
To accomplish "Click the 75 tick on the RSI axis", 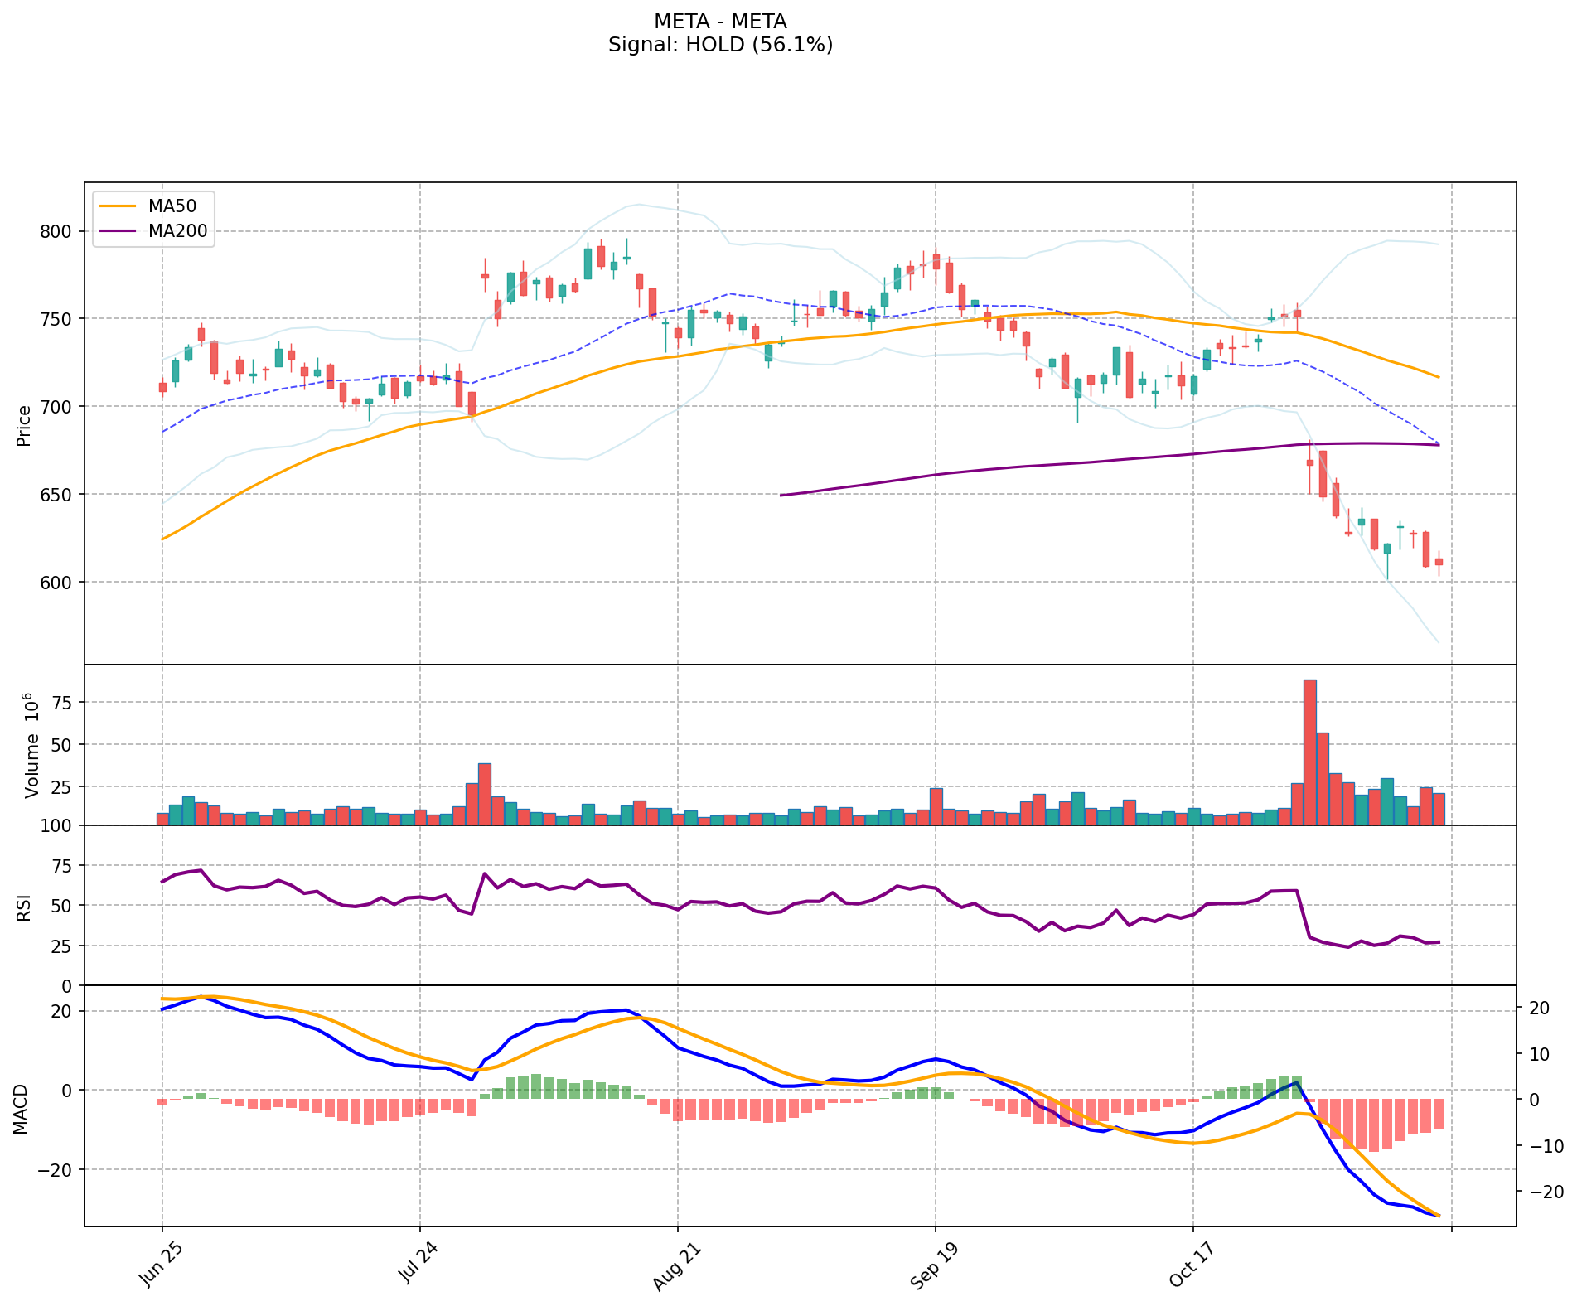I will pos(62,866).
